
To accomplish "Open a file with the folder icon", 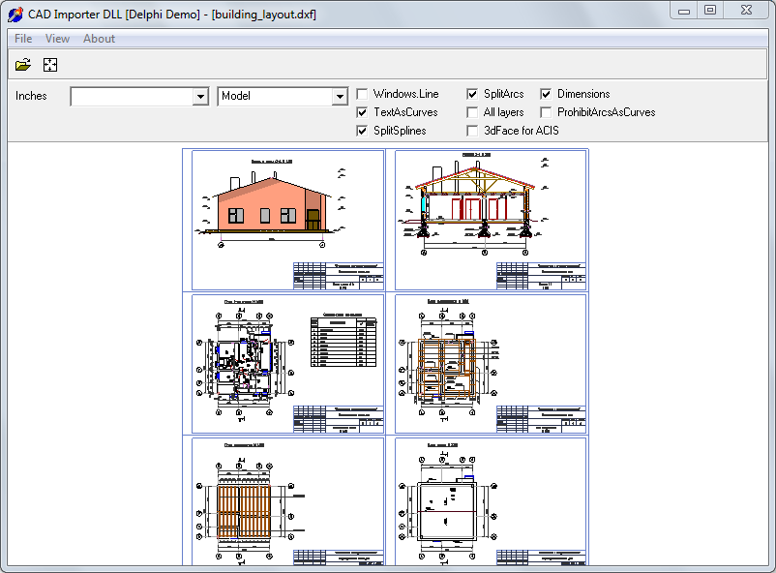I will [23, 65].
